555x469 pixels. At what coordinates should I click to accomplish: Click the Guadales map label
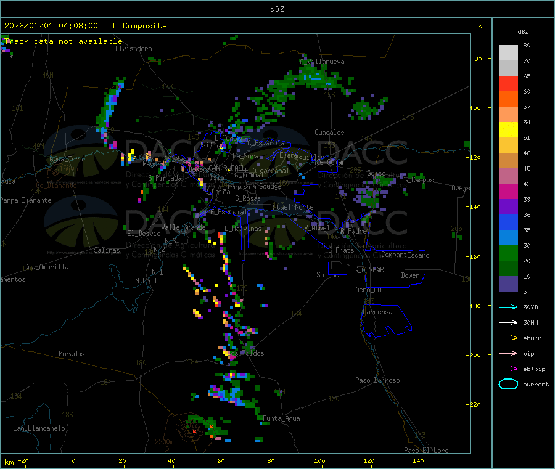click(329, 133)
